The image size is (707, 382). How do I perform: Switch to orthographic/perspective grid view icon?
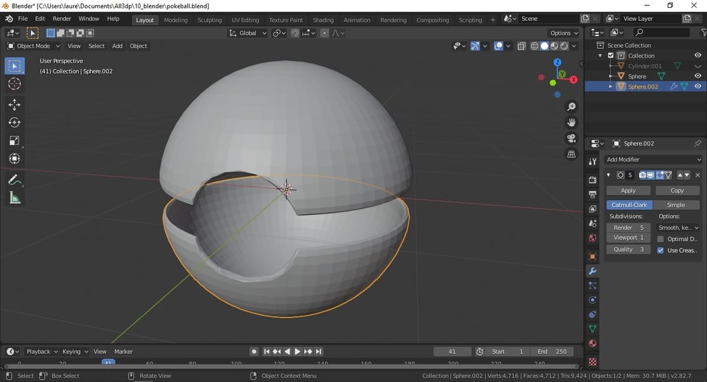pyautogui.click(x=571, y=154)
